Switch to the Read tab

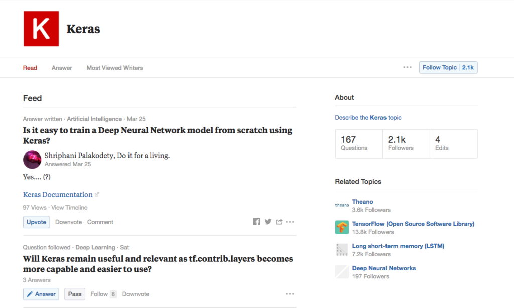[30, 68]
